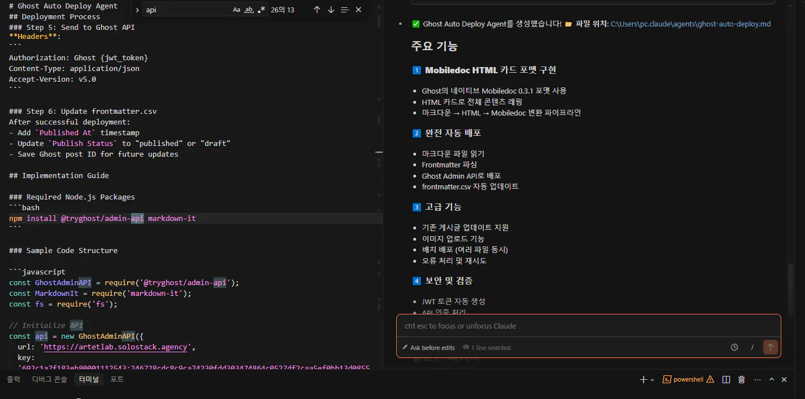Click 'Ghost Admin API로 배포' bullet
The height and width of the screenshot is (399, 805).
461,175
